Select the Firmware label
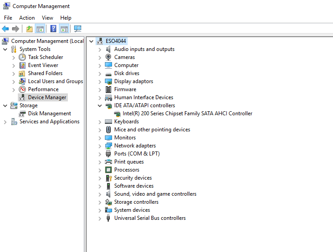 (x=125, y=89)
